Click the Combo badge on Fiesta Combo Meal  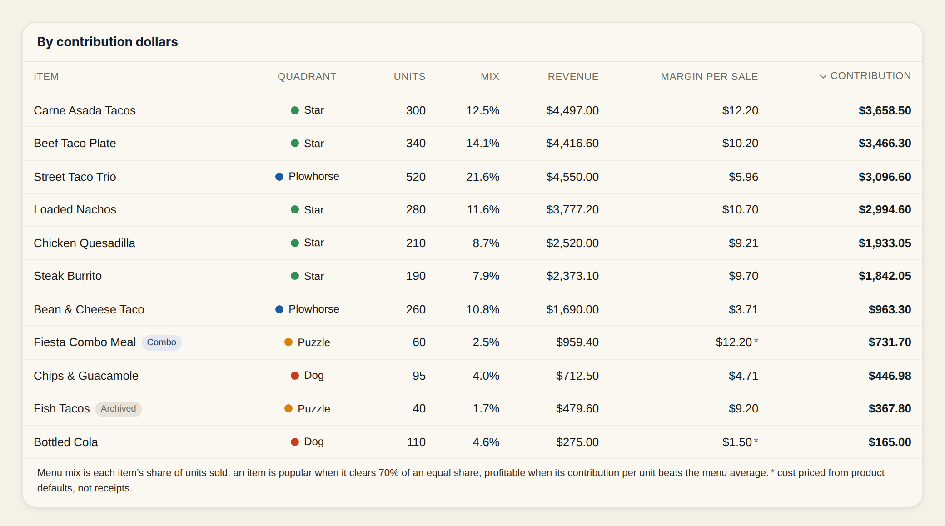click(161, 342)
